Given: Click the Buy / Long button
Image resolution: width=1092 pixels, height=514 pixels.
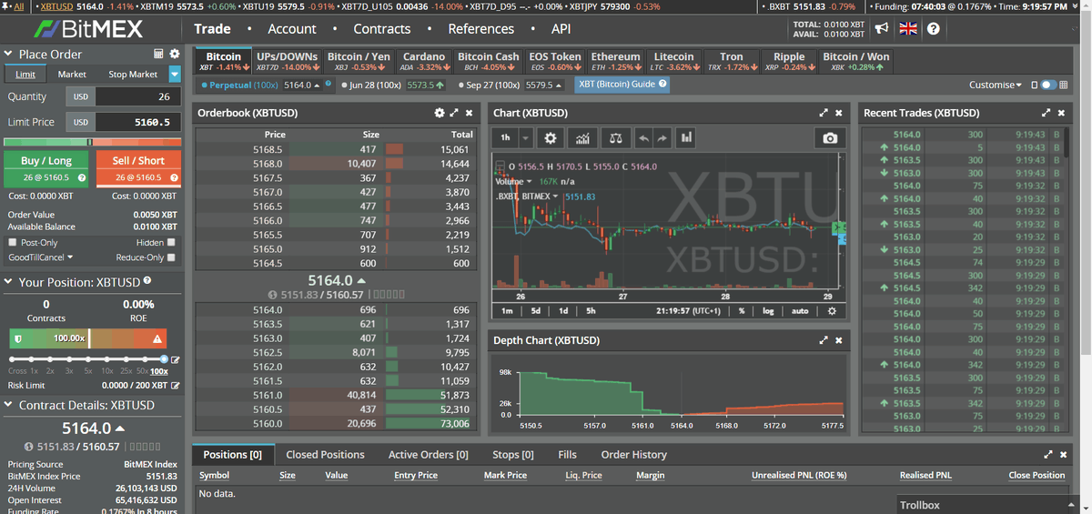Looking at the screenshot, I should click(x=46, y=168).
